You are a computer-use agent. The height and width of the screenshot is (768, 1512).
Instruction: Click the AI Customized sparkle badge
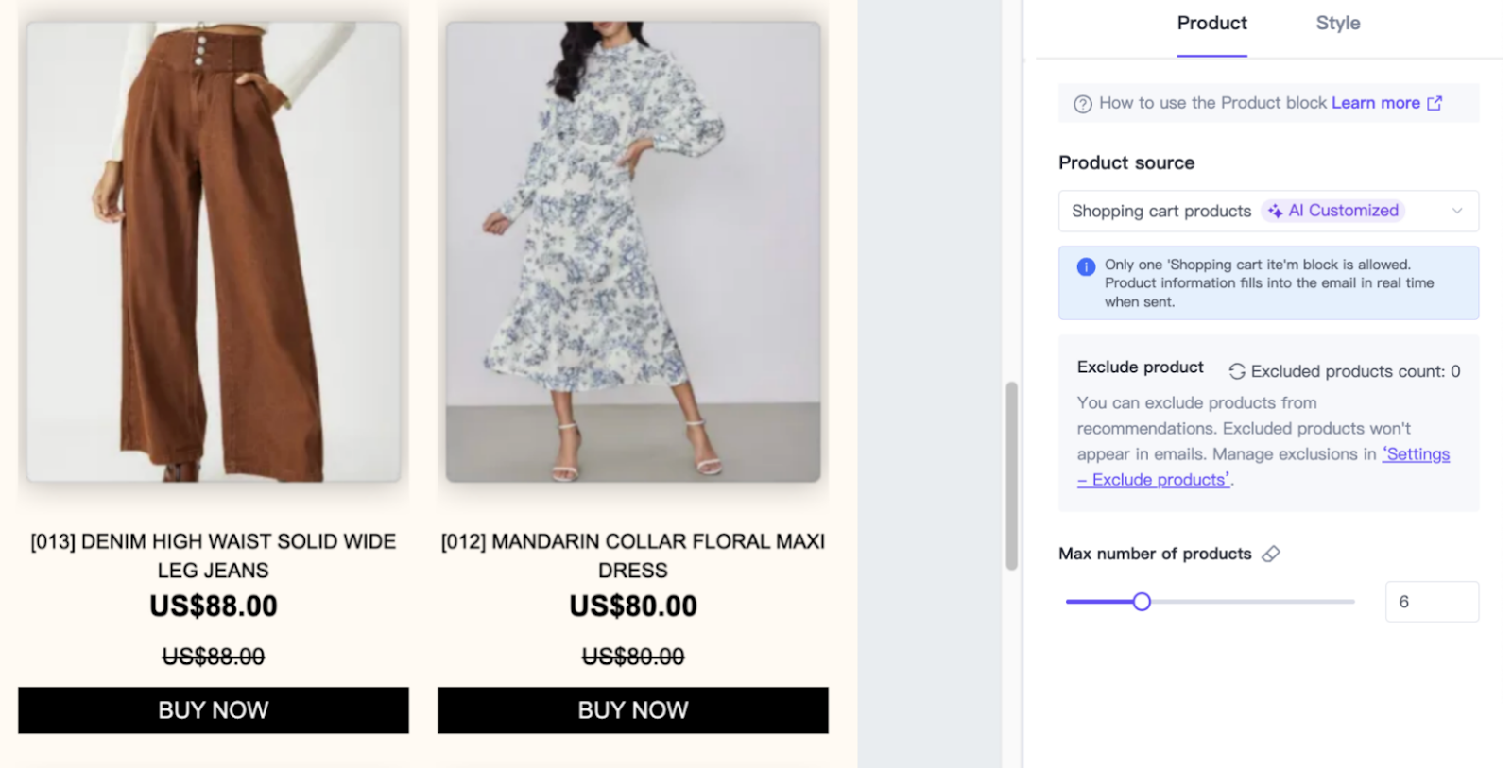(1333, 211)
